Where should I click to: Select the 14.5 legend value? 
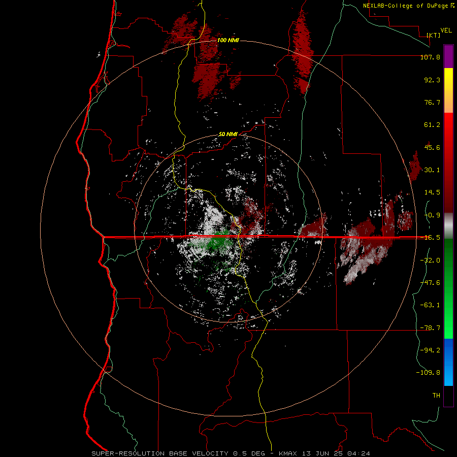[x=432, y=192]
